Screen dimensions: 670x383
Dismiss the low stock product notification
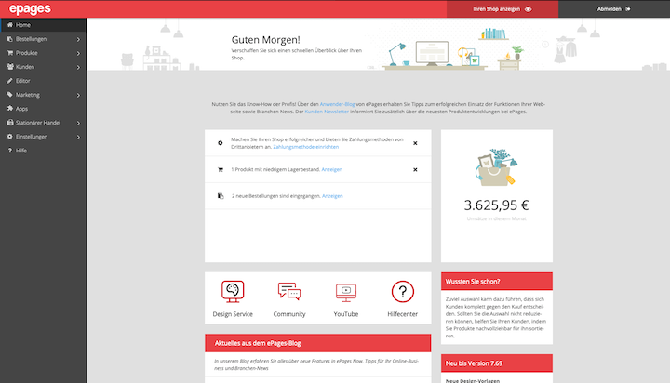click(x=415, y=169)
